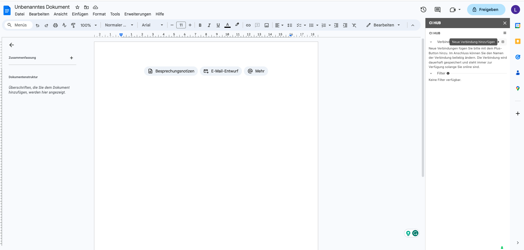Image resolution: width=524 pixels, height=250 pixels.
Task: Open the Bearbeiten editing mode dropdown
Action: pos(383,25)
